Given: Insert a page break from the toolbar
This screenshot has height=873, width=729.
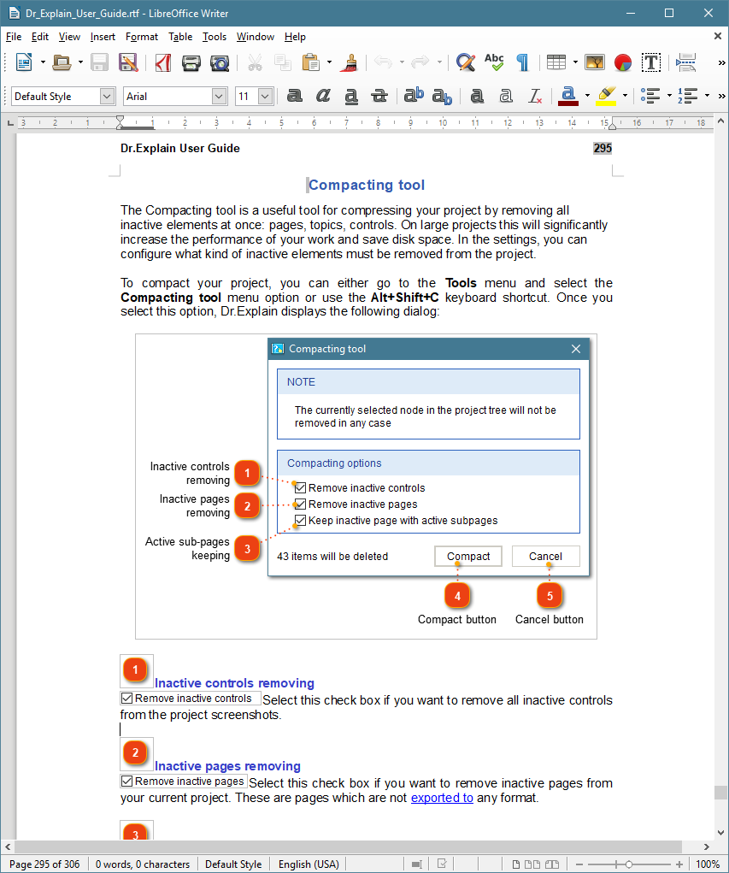Looking at the screenshot, I should point(686,62).
